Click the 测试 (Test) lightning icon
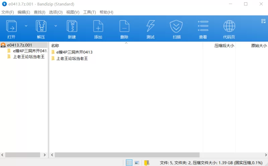 [x=150, y=26]
